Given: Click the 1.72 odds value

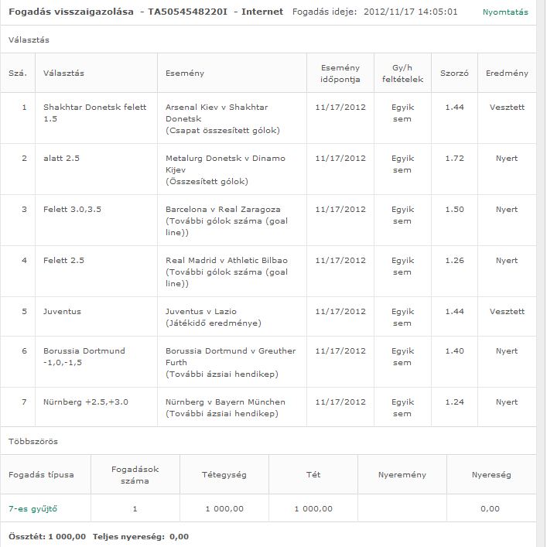Looking at the screenshot, I should coord(454,158).
